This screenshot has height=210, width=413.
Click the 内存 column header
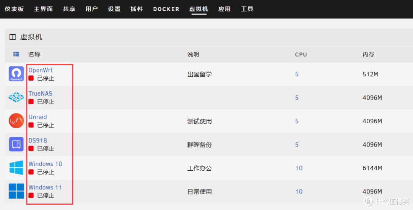click(x=369, y=54)
